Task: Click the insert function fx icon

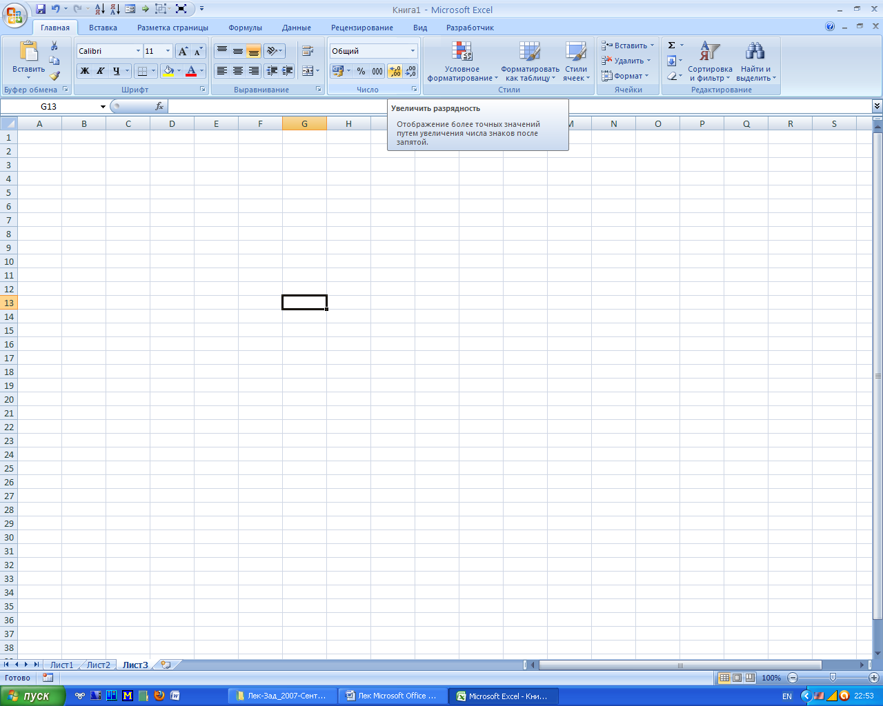Action: [x=159, y=106]
